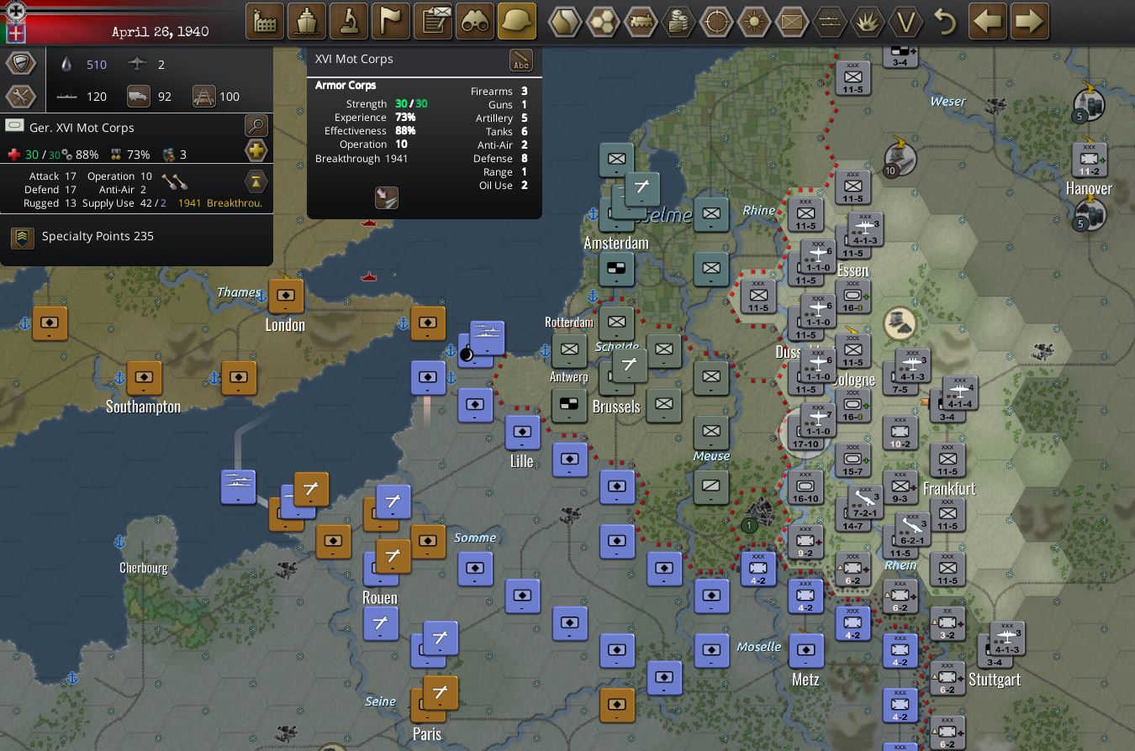This screenshot has width=1135, height=751.
Task: Click the upgrade hexagon beside Attack stats
Action: tap(256, 181)
